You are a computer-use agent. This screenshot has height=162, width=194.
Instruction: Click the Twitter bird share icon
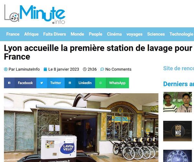tap(42, 83)
